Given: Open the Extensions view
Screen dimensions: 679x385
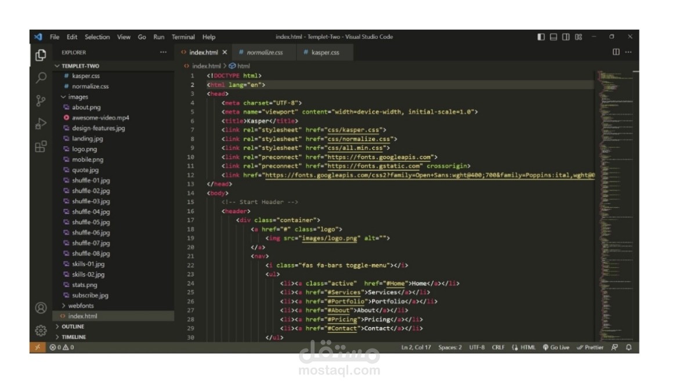Looking at the screenshot, I should pyautogui.click(x=41, y=147).
